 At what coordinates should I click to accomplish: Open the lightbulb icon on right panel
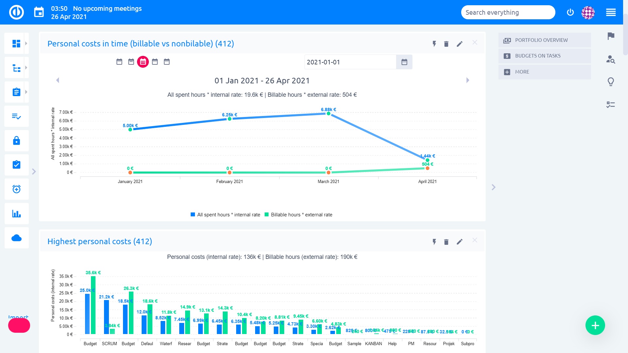click(x=611, y=81)
